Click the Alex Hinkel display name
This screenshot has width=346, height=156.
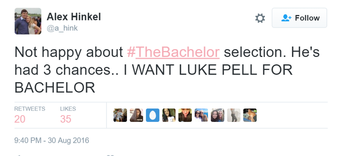73,17
